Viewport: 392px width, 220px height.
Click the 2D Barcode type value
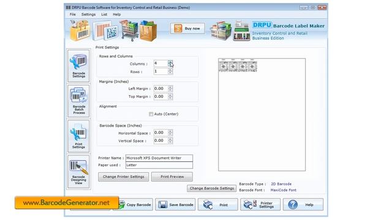[x=281, y=184]
